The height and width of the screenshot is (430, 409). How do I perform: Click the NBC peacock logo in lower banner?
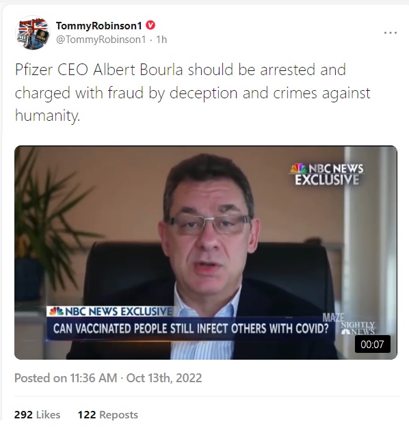(x=57, y=311)
